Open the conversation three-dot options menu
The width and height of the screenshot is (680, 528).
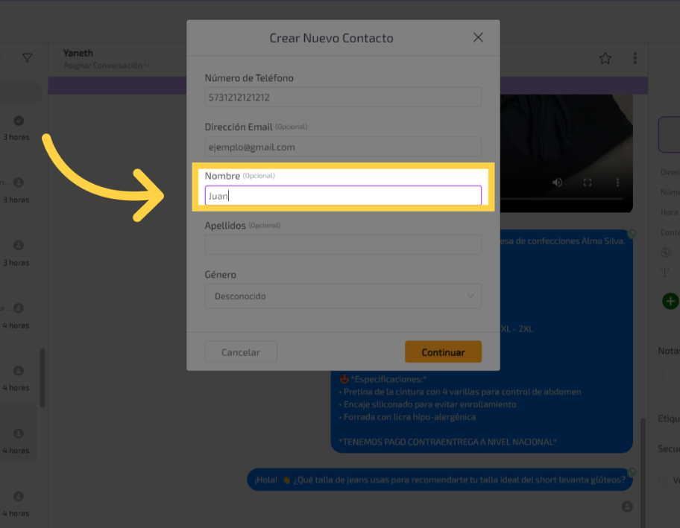pyautogui.click(x=635, y=58)
